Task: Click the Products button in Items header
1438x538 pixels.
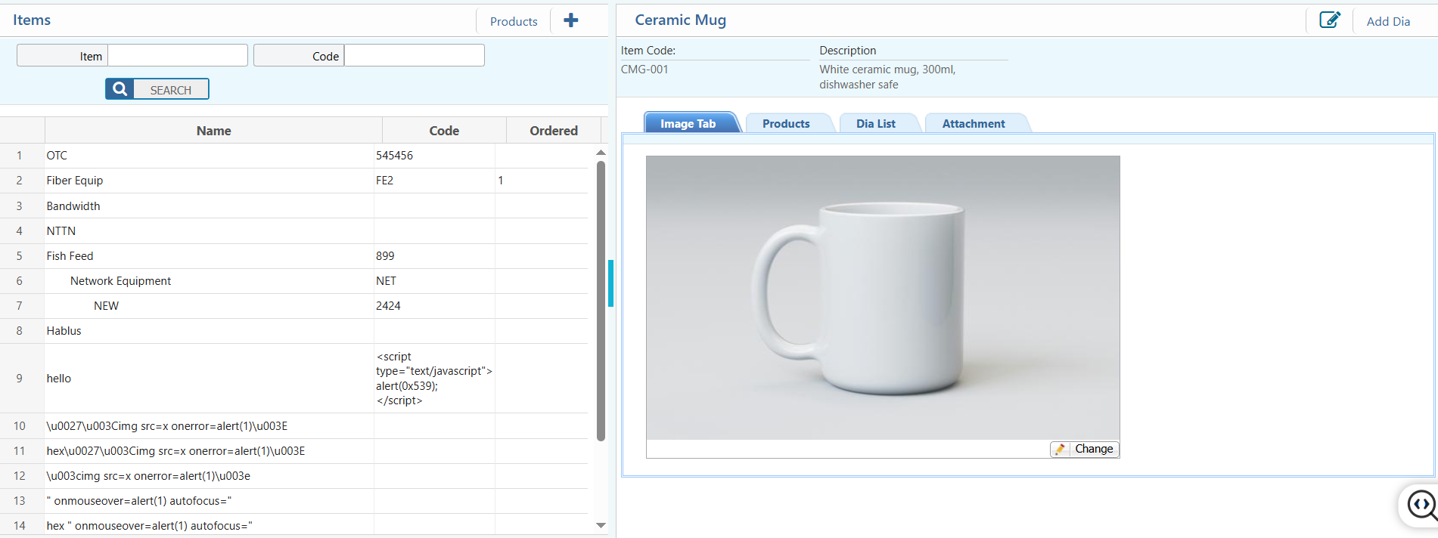Action: coord(514,21)
